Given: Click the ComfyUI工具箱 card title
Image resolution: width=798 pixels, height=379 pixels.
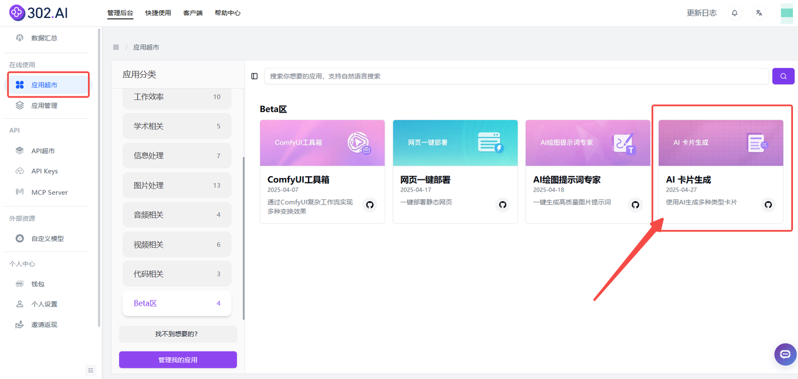Looking at the screenshot, I should click(299, 180).
